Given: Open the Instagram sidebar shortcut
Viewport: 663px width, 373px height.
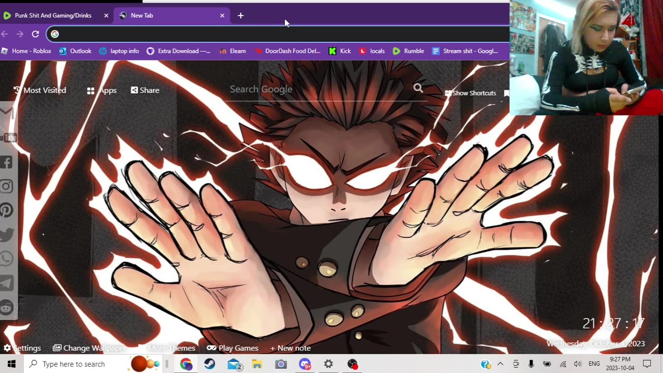Looking at the screenshot, I should (6, 187).
